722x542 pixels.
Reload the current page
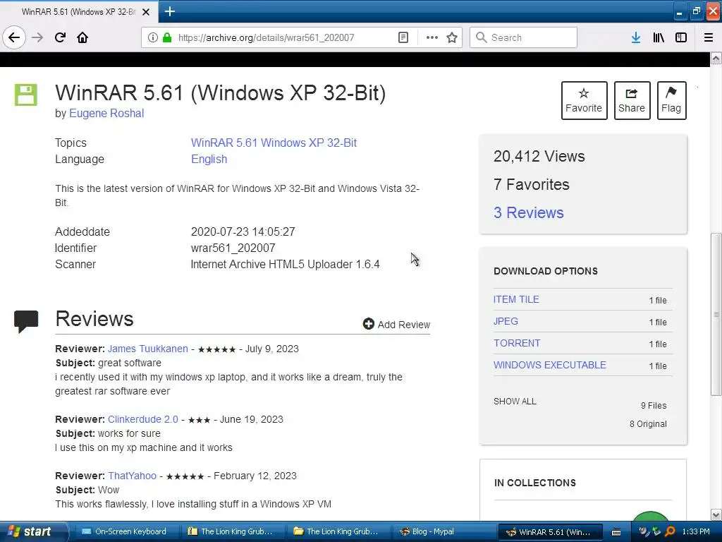60,37
